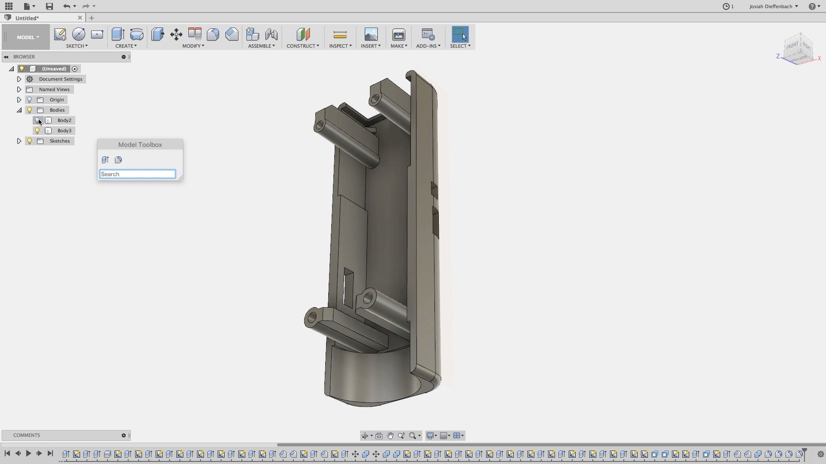Select the Extrude tool icon
The height and width of the screenshot is (464, 826).
pos(117,34)
